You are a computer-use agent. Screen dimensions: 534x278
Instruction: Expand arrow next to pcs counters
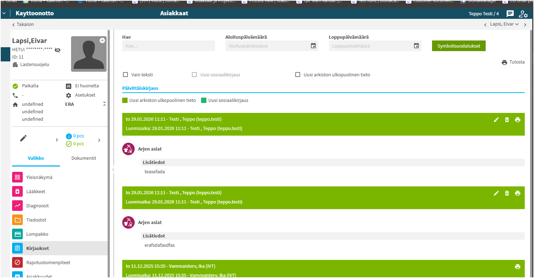tap(99, 140)
